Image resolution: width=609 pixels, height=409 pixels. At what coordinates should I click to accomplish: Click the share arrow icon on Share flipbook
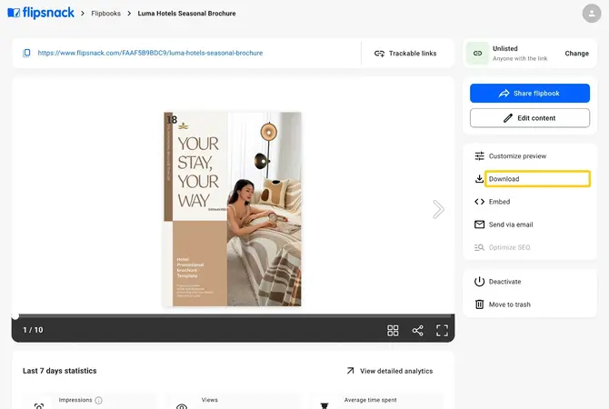(504, 94)
